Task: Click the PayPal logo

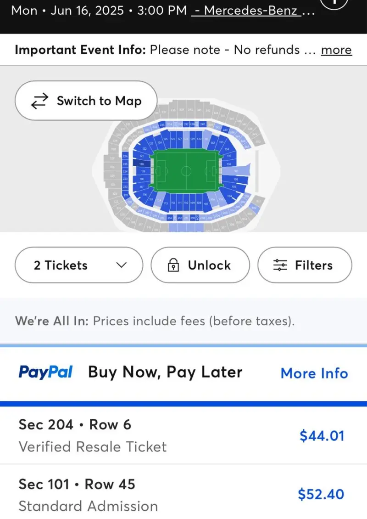Action: pyautogui.click(x=45, y=372)
